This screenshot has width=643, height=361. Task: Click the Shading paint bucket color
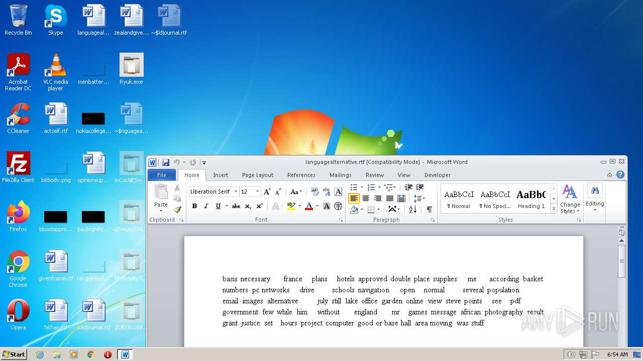[x=354, y=210]
